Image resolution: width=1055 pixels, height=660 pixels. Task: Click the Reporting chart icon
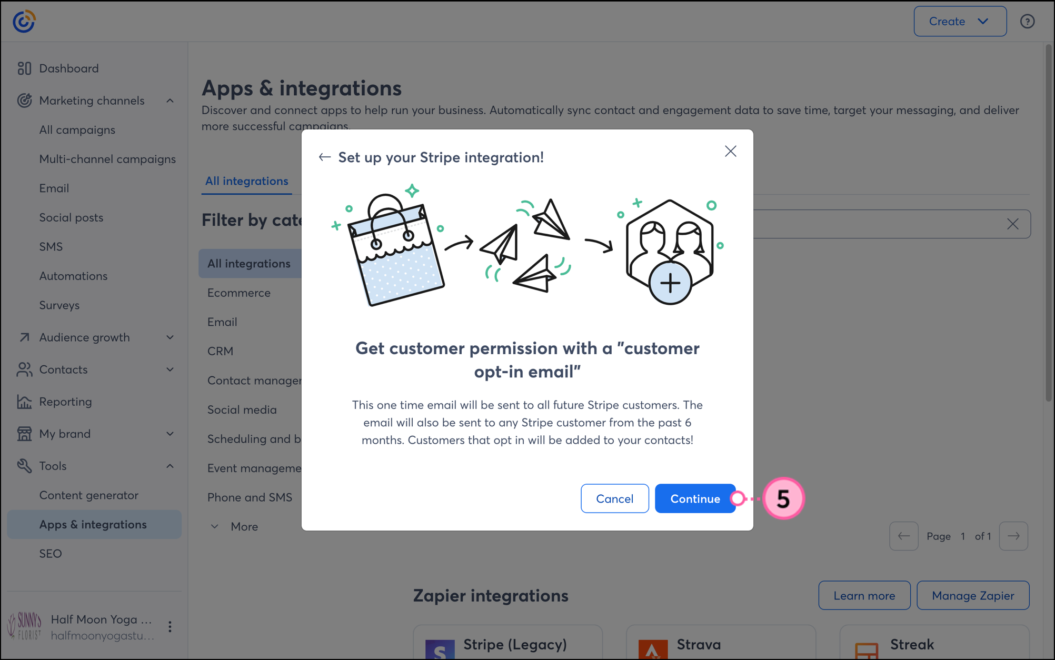(x=24, y=402)
